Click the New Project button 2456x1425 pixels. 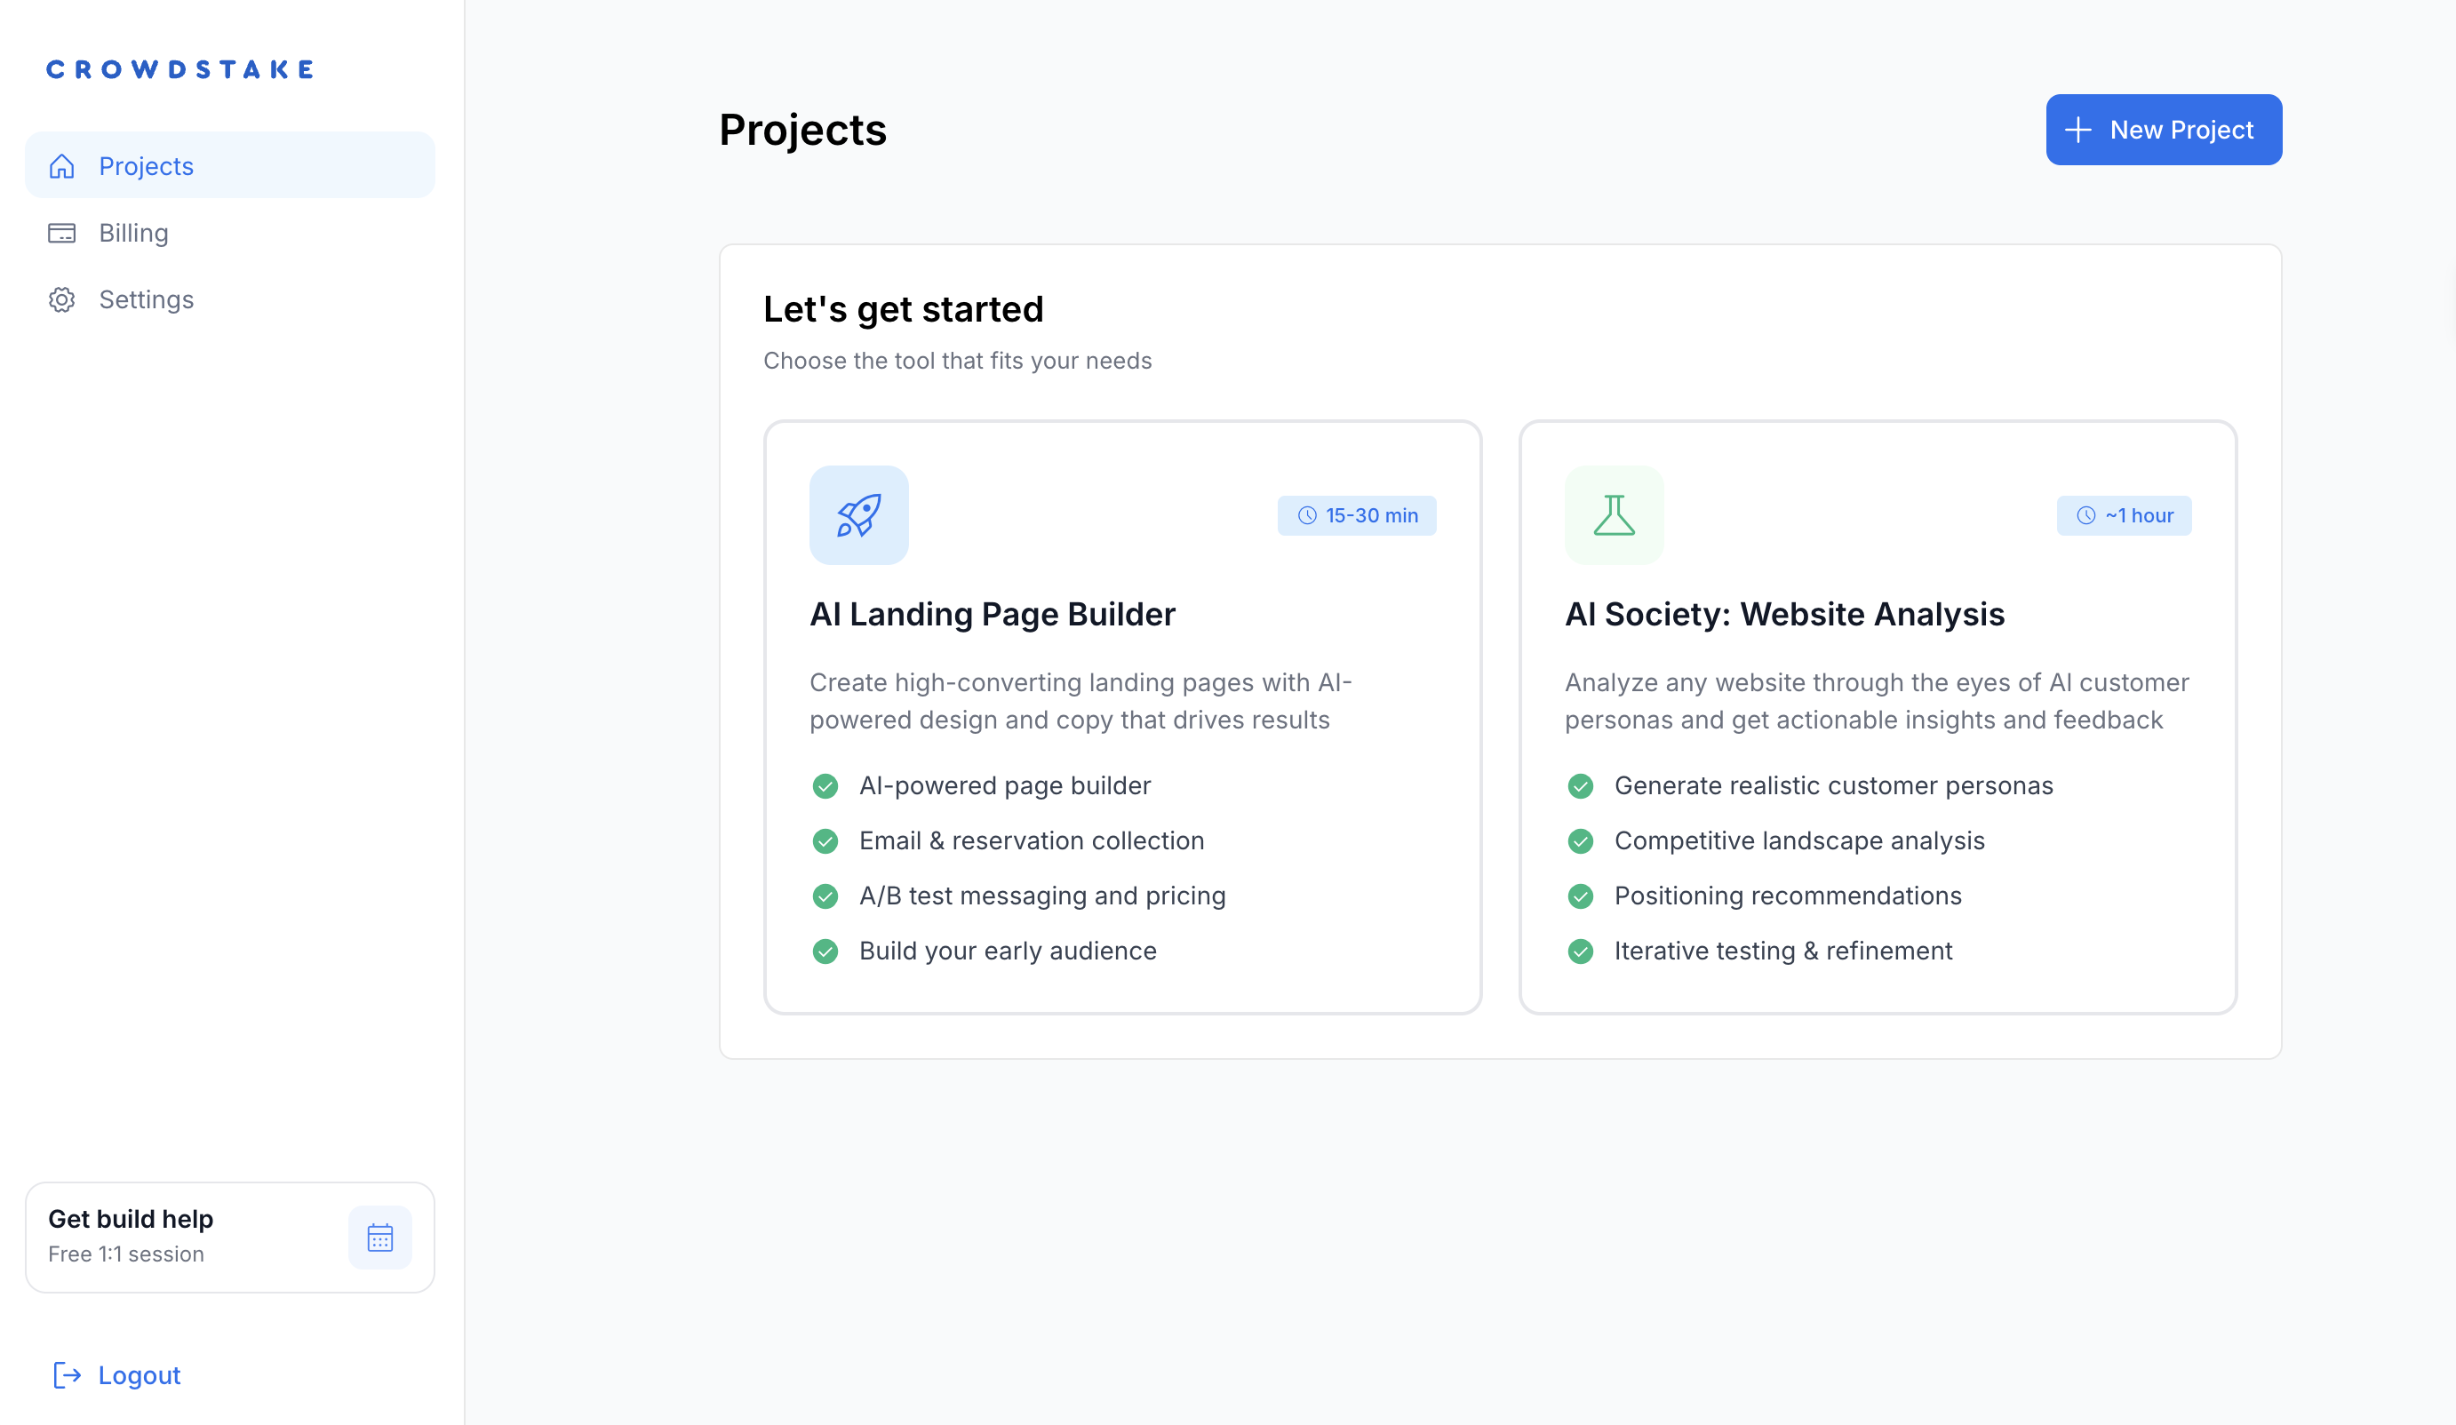pos(2164,130)
